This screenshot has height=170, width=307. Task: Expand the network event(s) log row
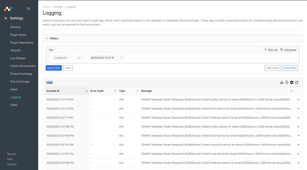click(298, 145)
